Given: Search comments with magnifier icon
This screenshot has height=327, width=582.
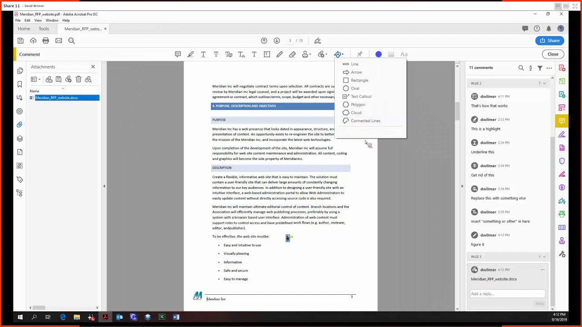Looking at the screenshot, I should [x=521, y=68].
